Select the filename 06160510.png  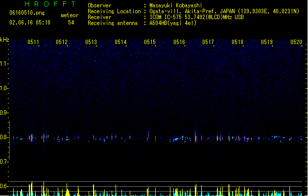pos(27,13)
